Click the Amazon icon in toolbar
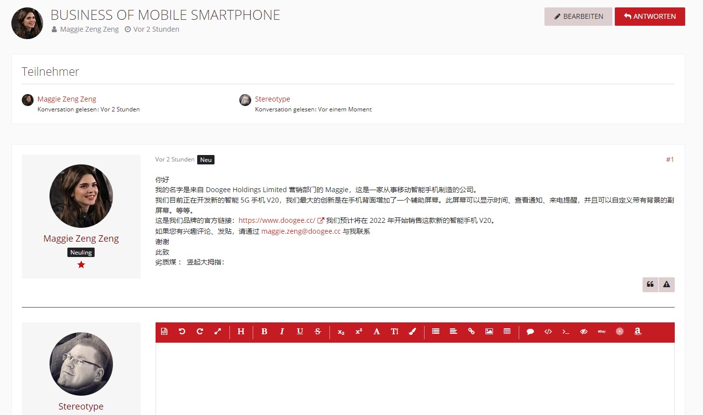This screenshot has height=415, width=703. click(x=637, y=331)
